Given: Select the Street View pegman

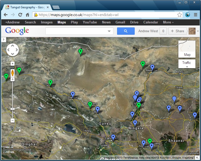Looking at the screenshot, I should (13, 73).
